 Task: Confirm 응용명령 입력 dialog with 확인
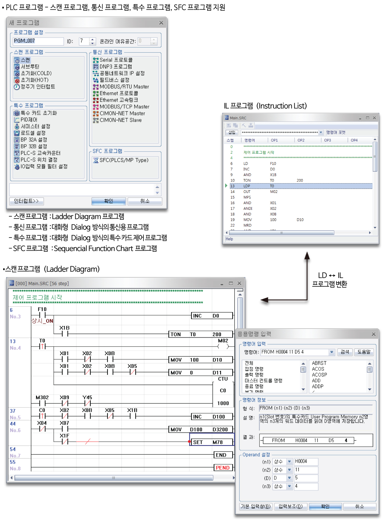(325, 507)
